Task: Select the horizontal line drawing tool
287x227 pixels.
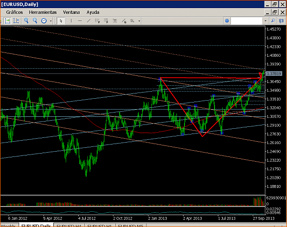Action: (80, 21)
